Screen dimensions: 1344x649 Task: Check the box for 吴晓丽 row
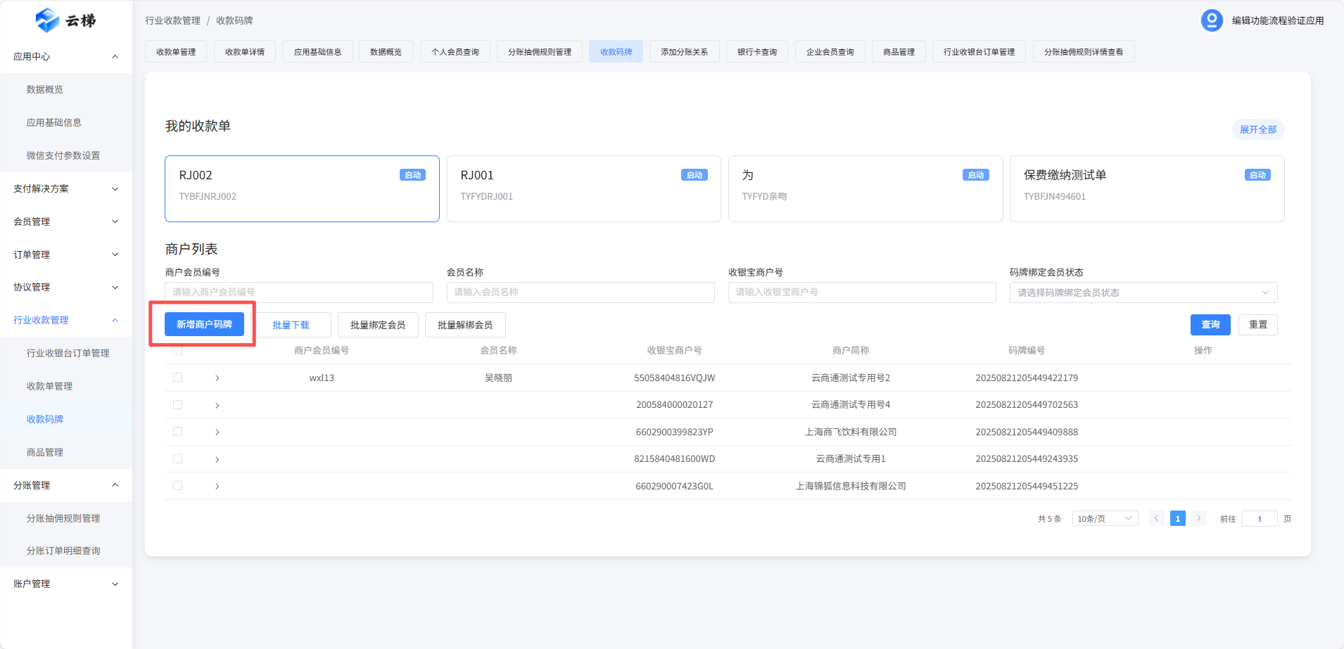pos(177,378)
